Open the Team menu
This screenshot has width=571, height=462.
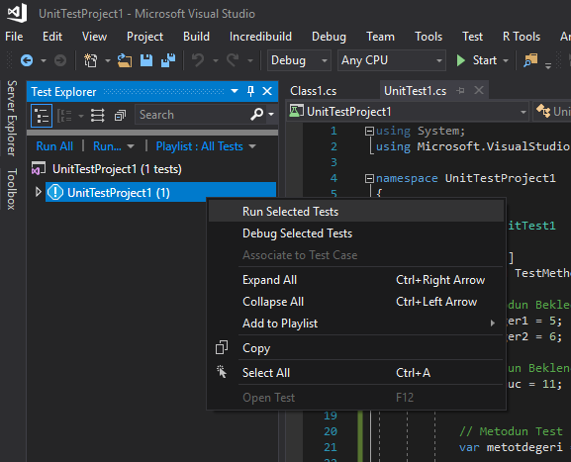(x=380, y=37)
